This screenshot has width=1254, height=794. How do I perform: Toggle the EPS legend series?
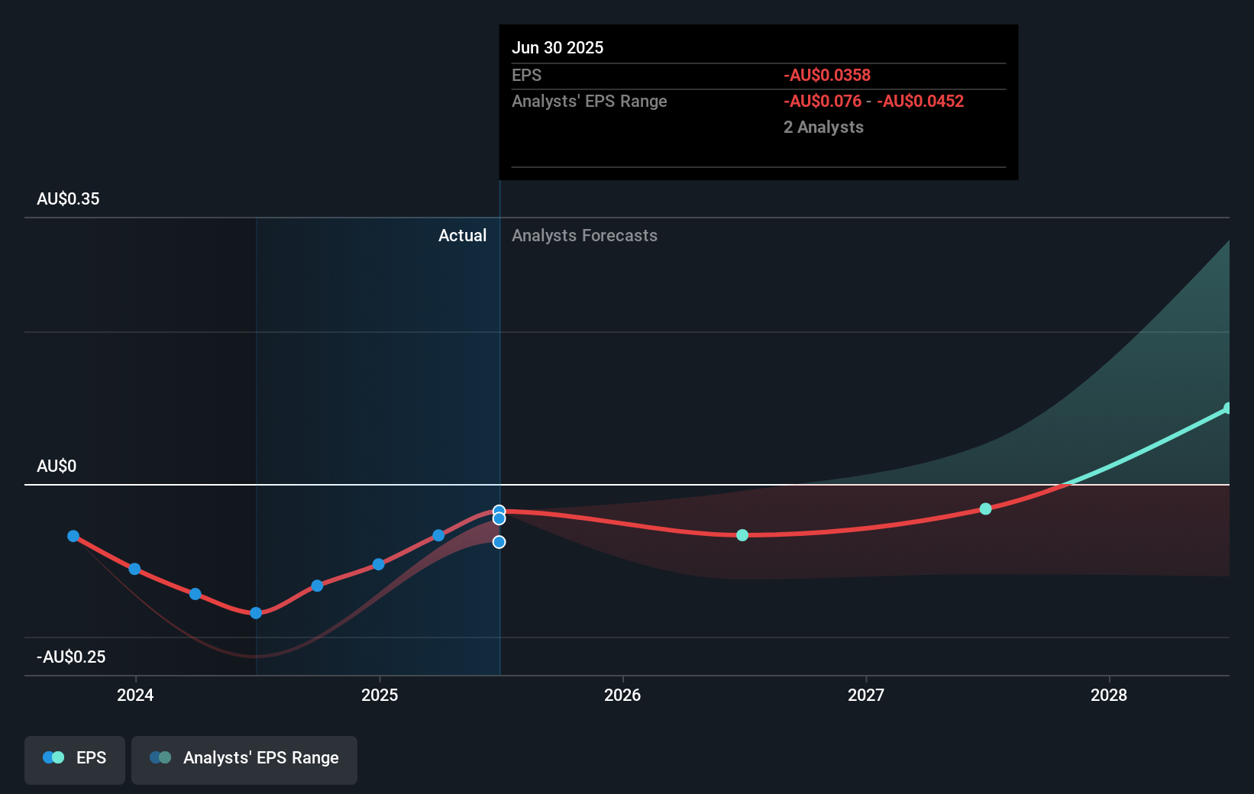(75, 760)
